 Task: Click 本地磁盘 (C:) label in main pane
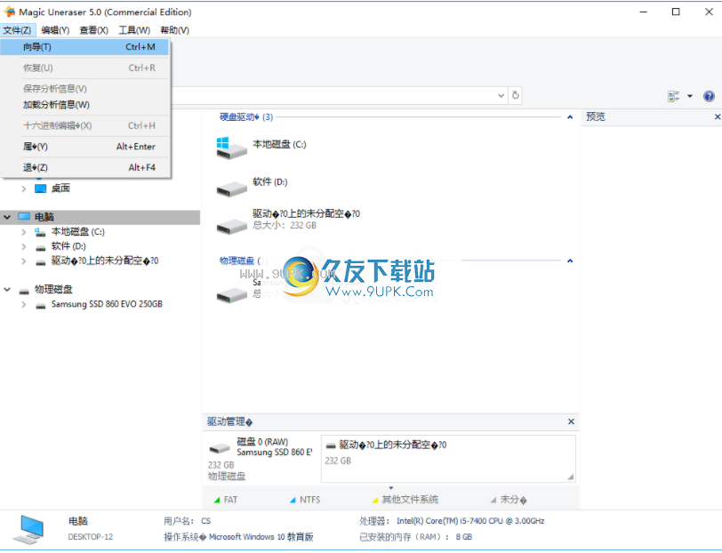tap(279, 145)
